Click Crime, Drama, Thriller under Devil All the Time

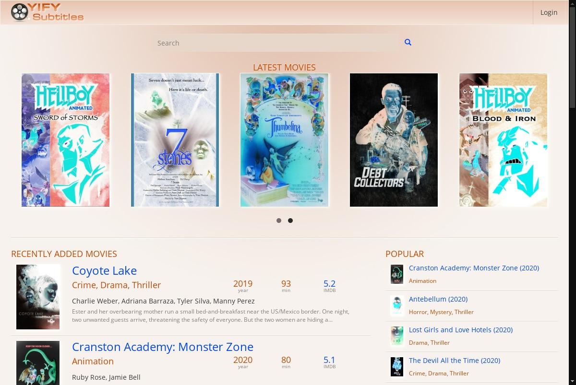pos(439,373)
